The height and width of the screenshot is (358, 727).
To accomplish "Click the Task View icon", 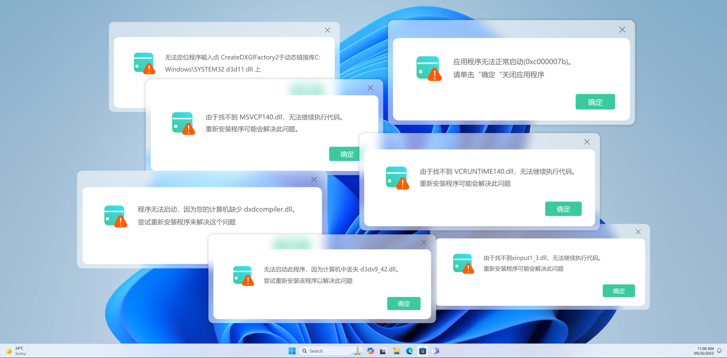I will 383,351.
